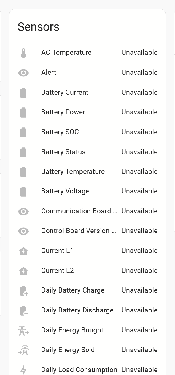Screen dimensions: 175x375
Task: Open the Battery SOC sensor entry
Action: (x=88, y=132)
